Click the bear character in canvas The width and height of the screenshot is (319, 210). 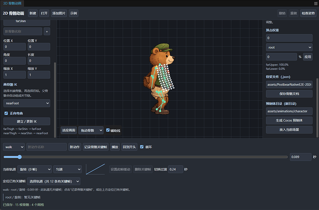click(160, 79)
